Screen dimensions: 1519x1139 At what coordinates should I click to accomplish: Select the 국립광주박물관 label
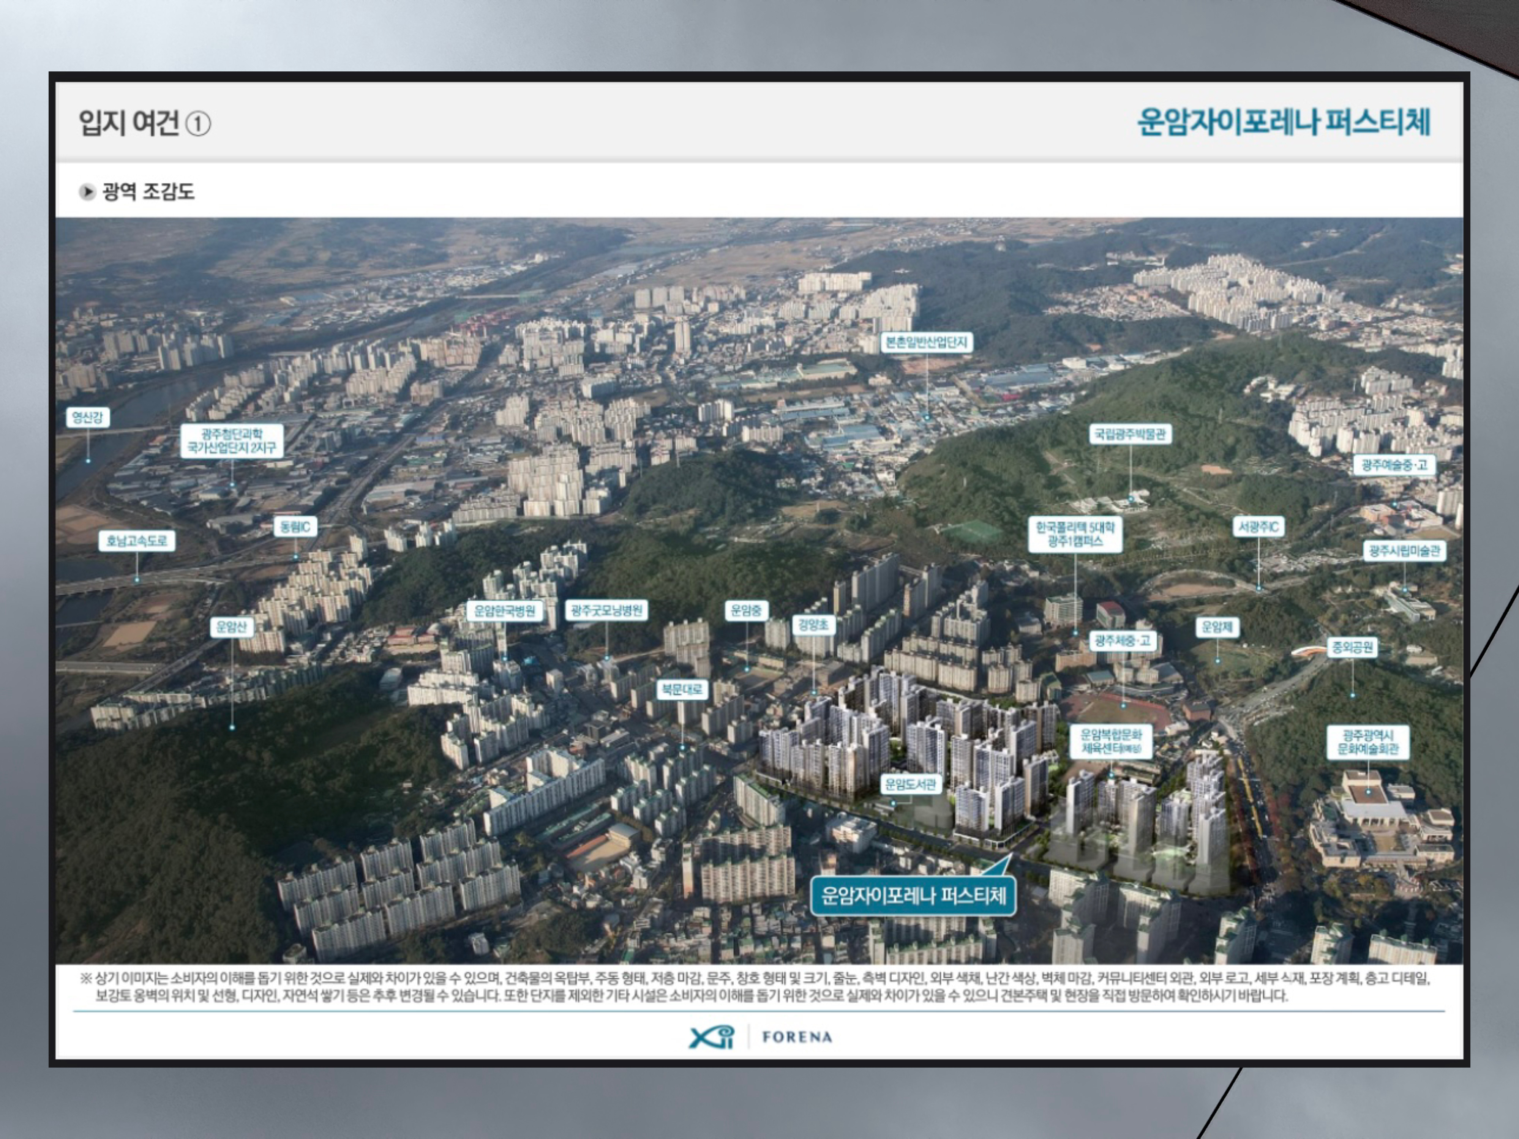pos(1130,434)
